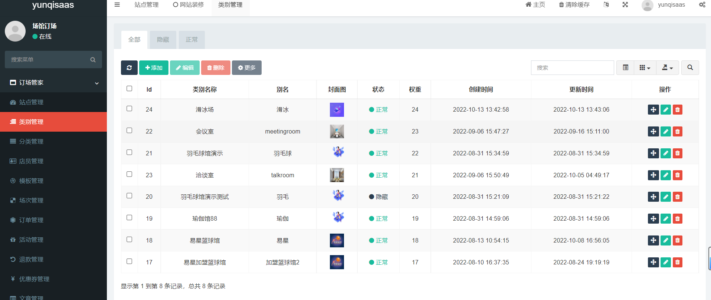This screenshot has width=711, height=300.
Task: Click red delete icon for row 滑冰场
Action: 678,109
